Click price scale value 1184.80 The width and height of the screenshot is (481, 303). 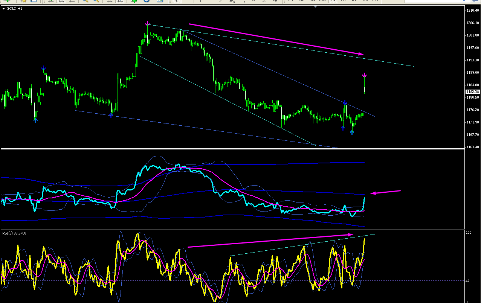tap(472, 85)
